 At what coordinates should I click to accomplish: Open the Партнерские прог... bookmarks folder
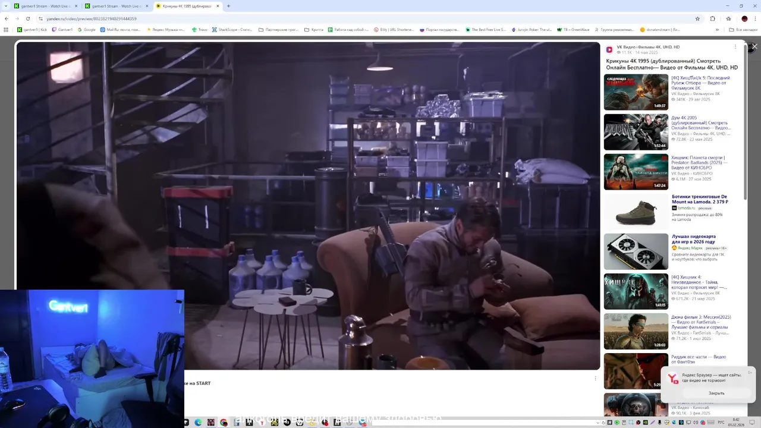point(278,29)
